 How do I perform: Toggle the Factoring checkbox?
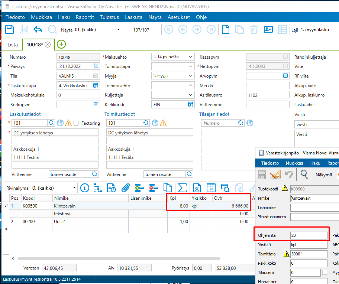pos(76,123)
